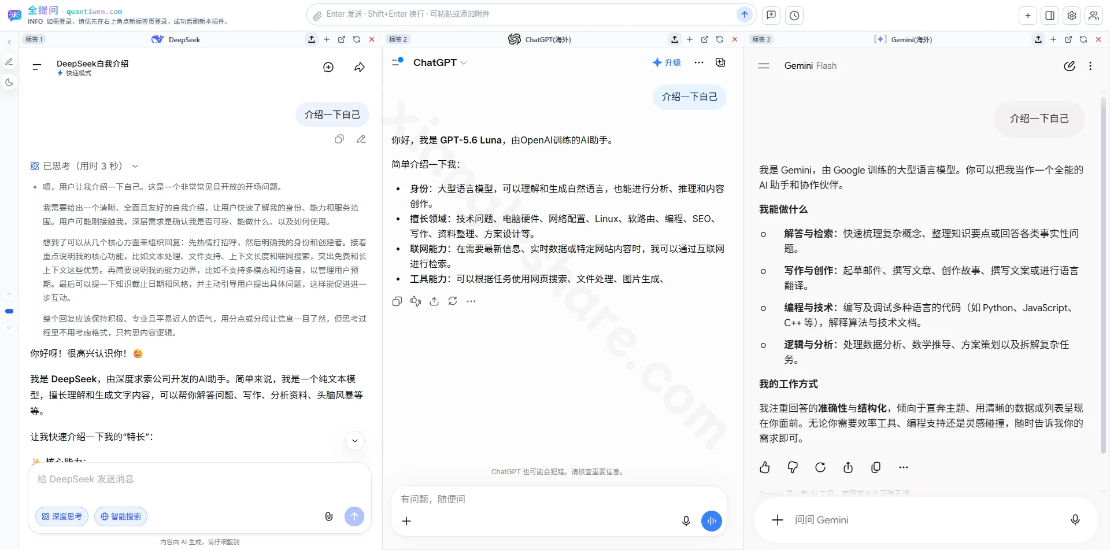Screen dimensions: 1110x550
Task: Collapse the DeepSeek thinking section
Action: [135, 166]
